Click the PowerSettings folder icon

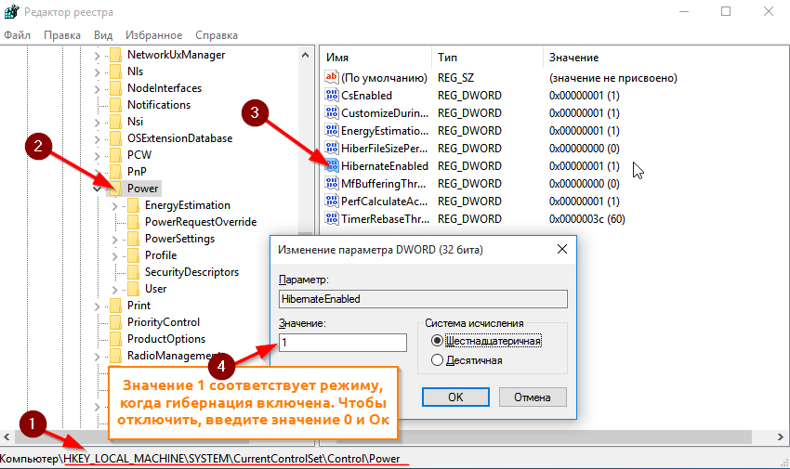134,238
